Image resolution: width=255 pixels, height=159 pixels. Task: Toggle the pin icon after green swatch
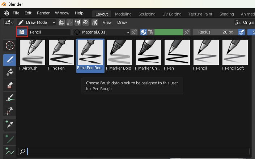187,32
